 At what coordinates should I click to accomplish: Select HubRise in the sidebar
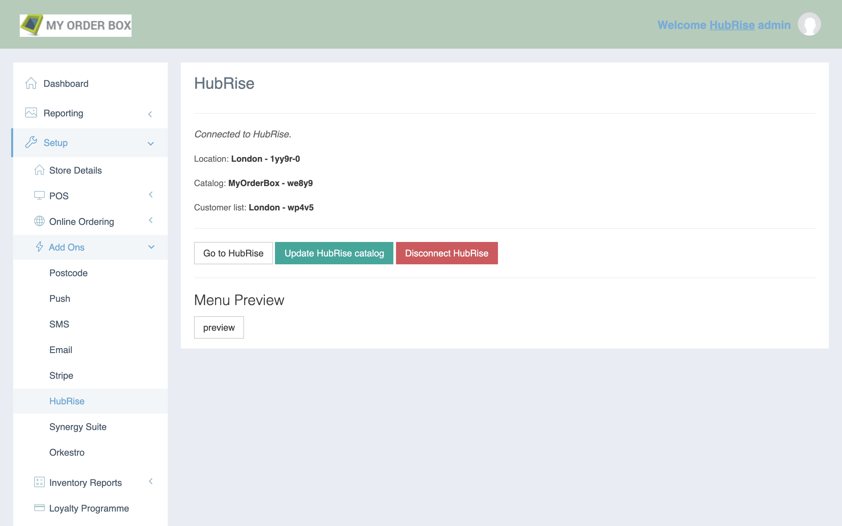pyautogui.click(x=67, y=401)
